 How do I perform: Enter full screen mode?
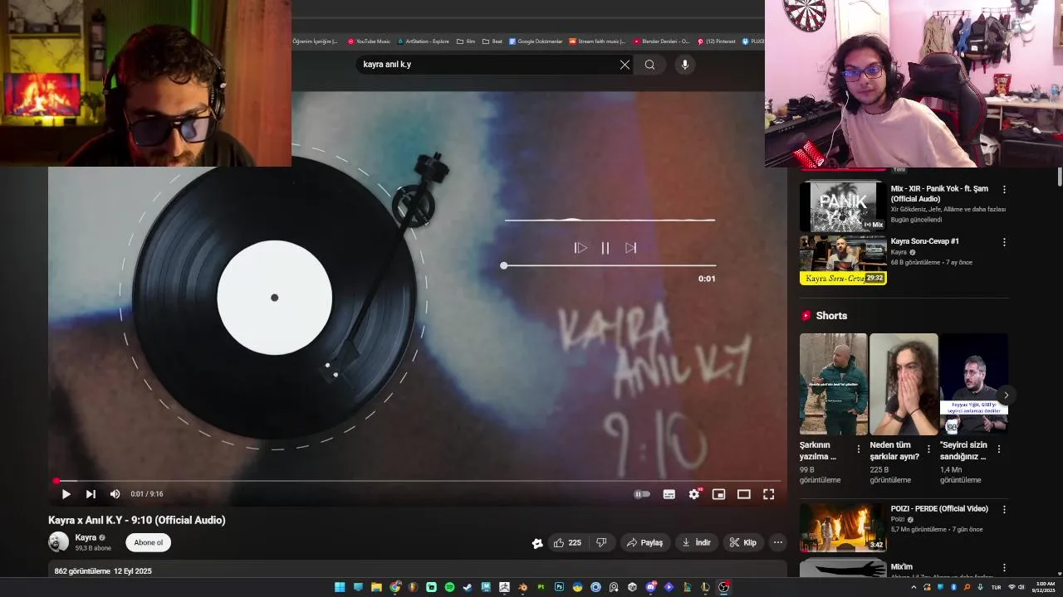(769, 494)
